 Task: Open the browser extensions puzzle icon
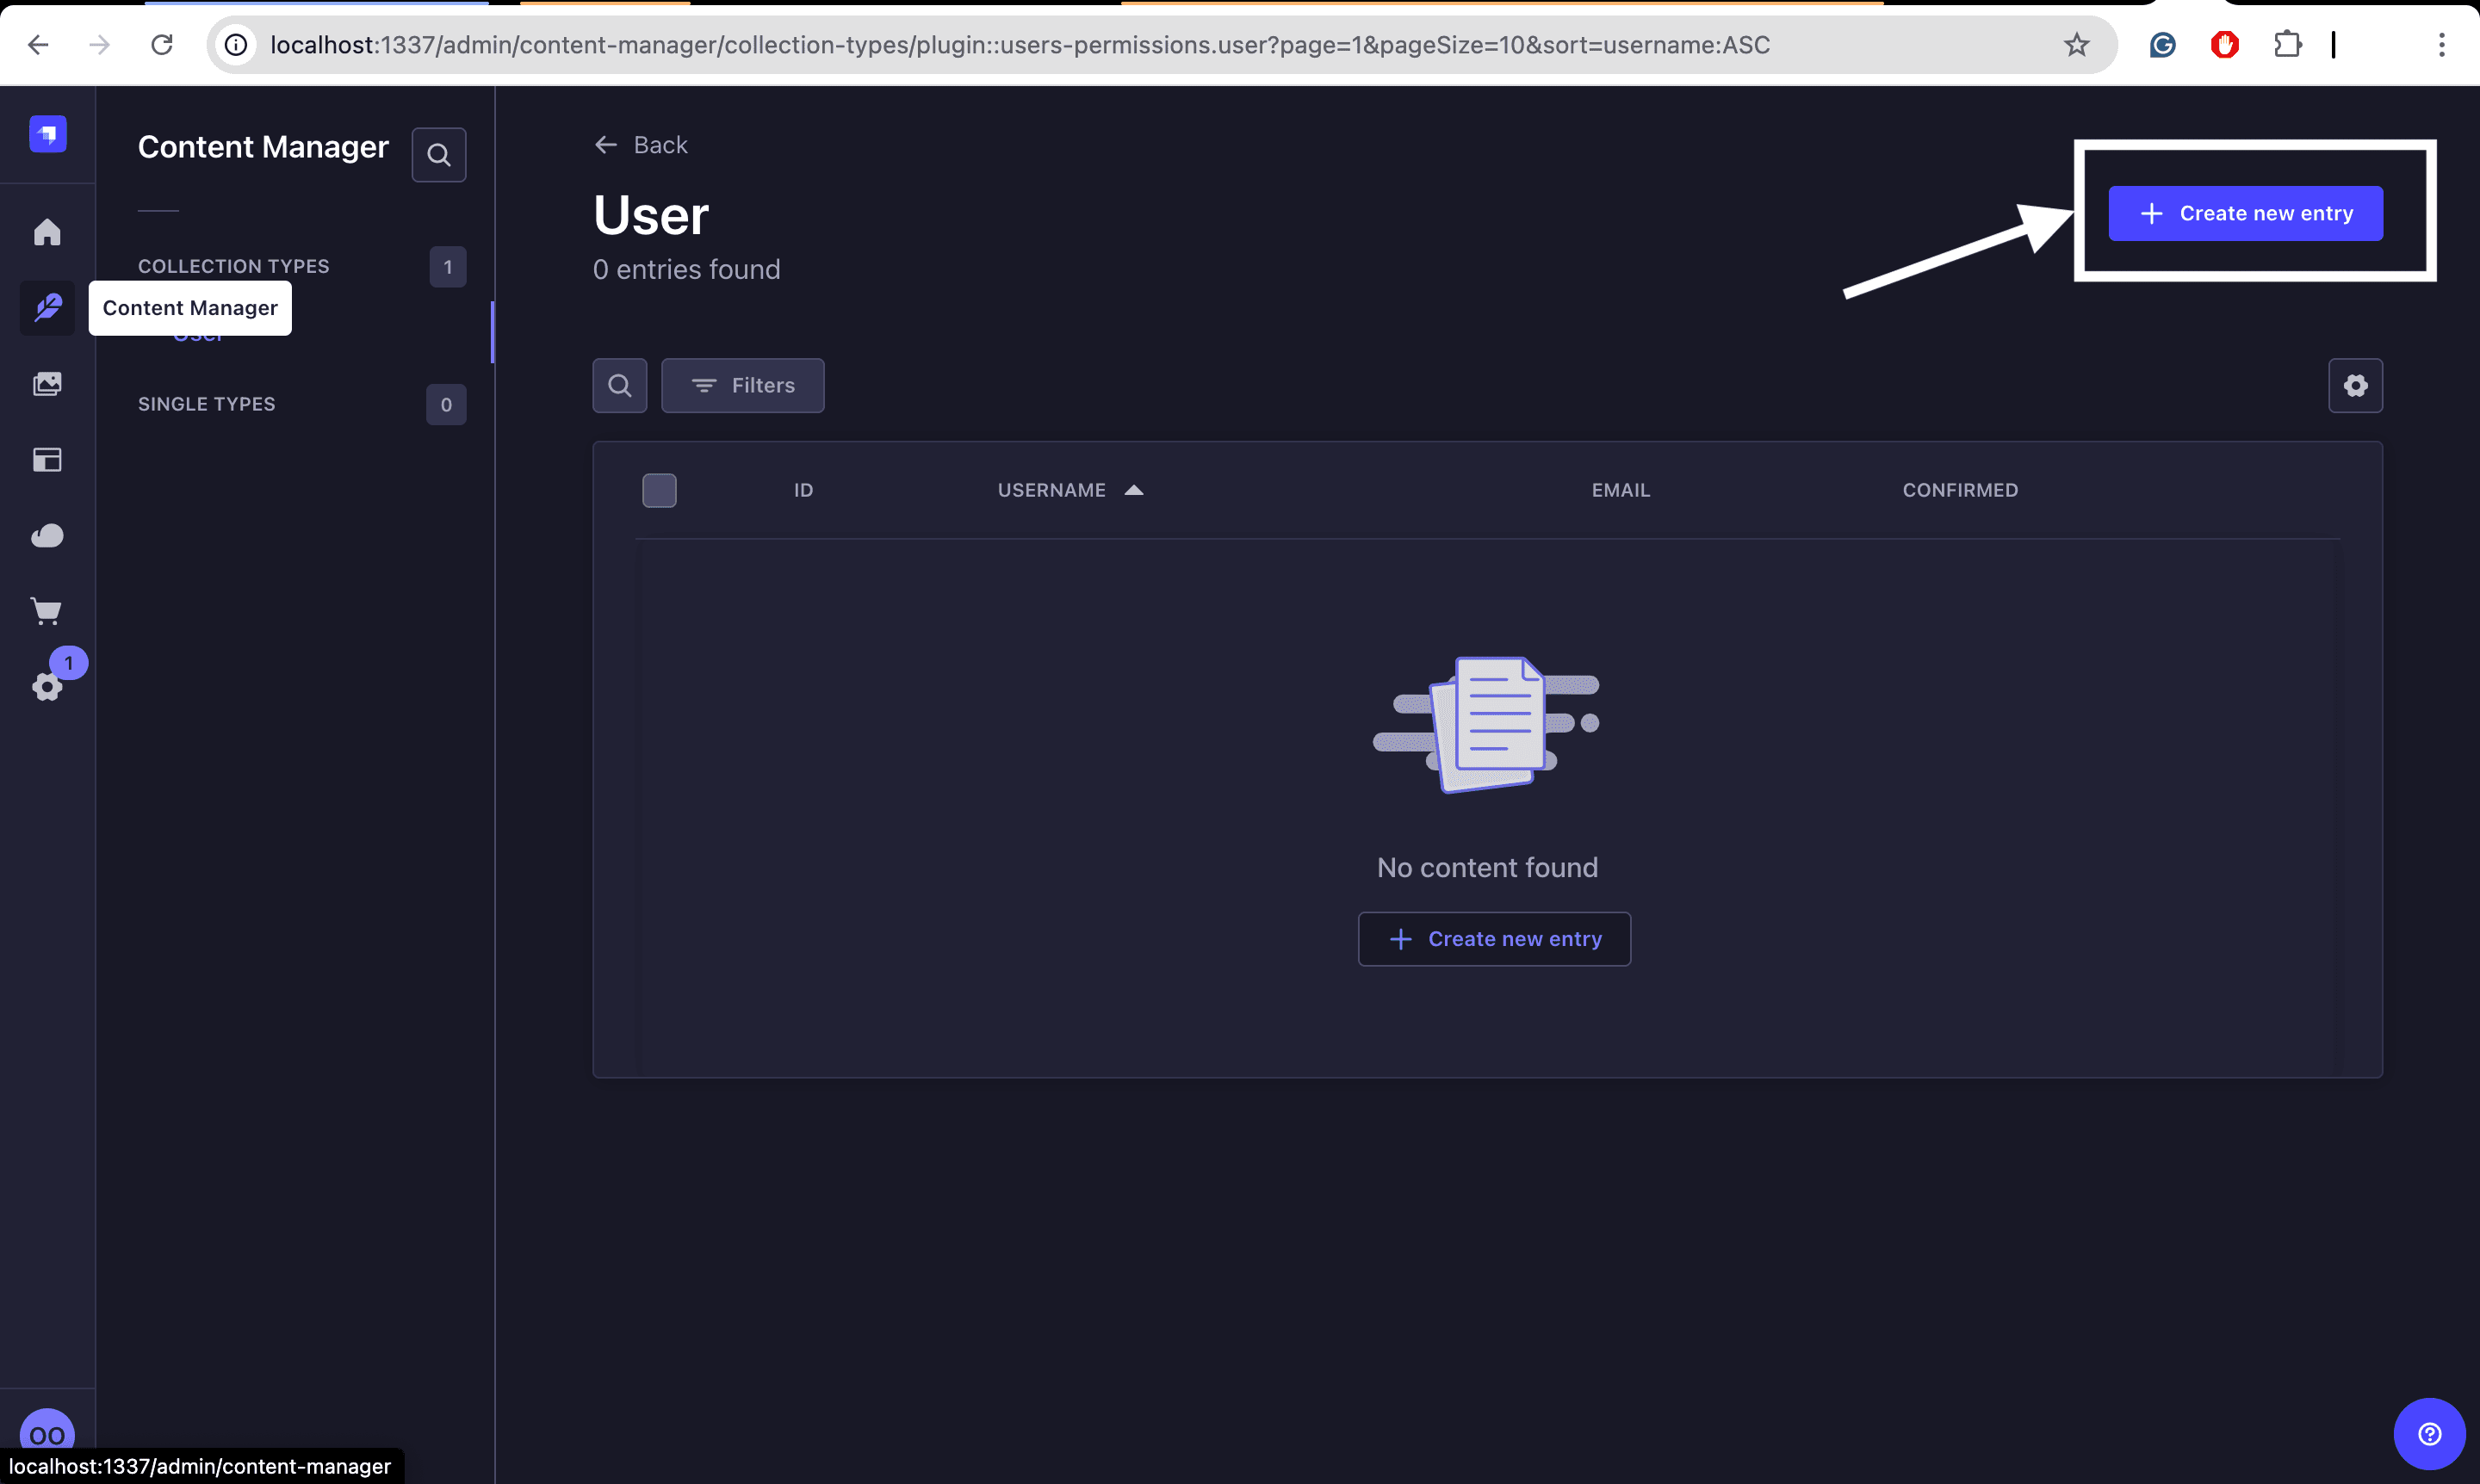(2287, 44)
